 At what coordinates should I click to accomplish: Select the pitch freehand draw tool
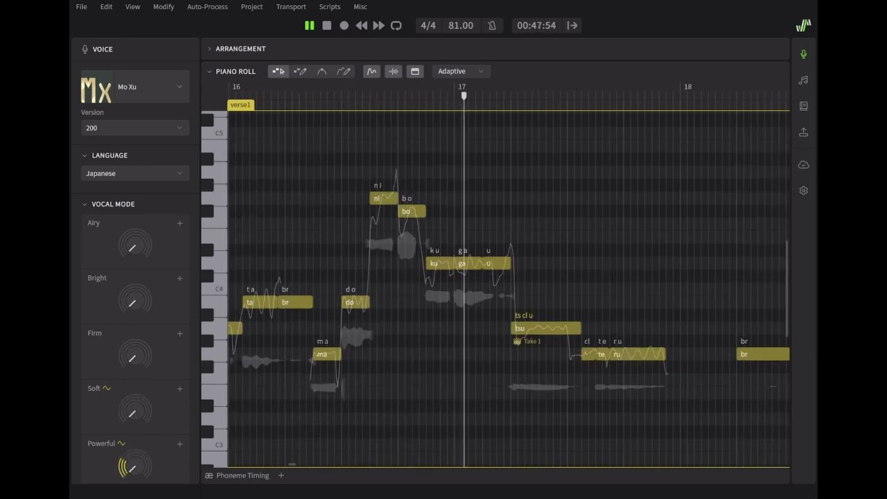click(x=343, y=71)
